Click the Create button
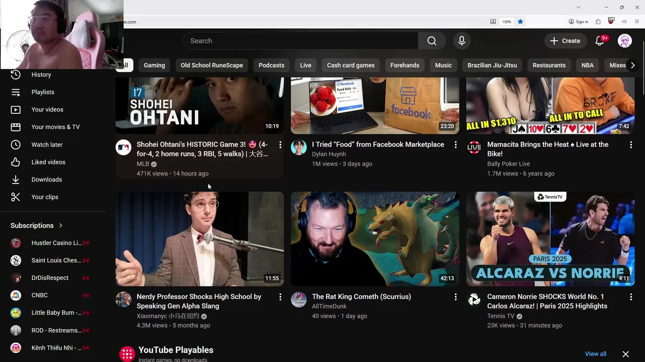Screen dimensions: 645x362 565,41
